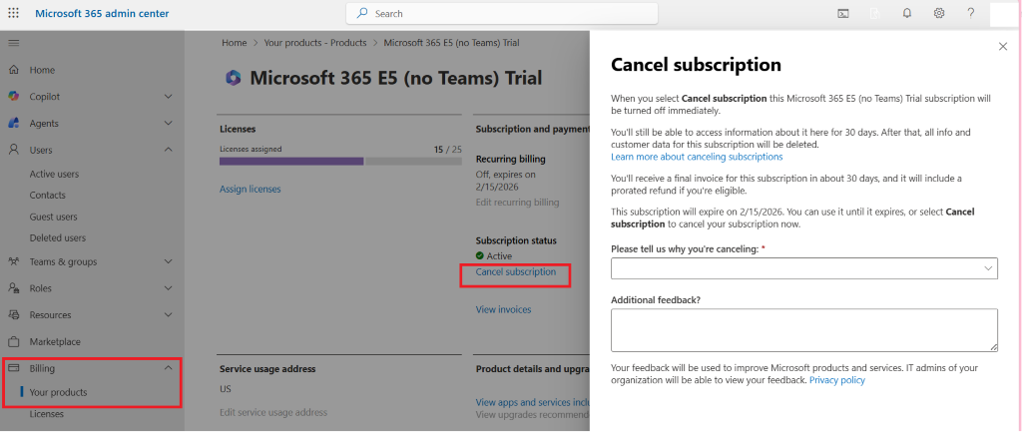This screenshot has width=1022, height=434.
Task: Close the Cancel subscription panel
Action: pyautogui.click(x=1003, y=46)
